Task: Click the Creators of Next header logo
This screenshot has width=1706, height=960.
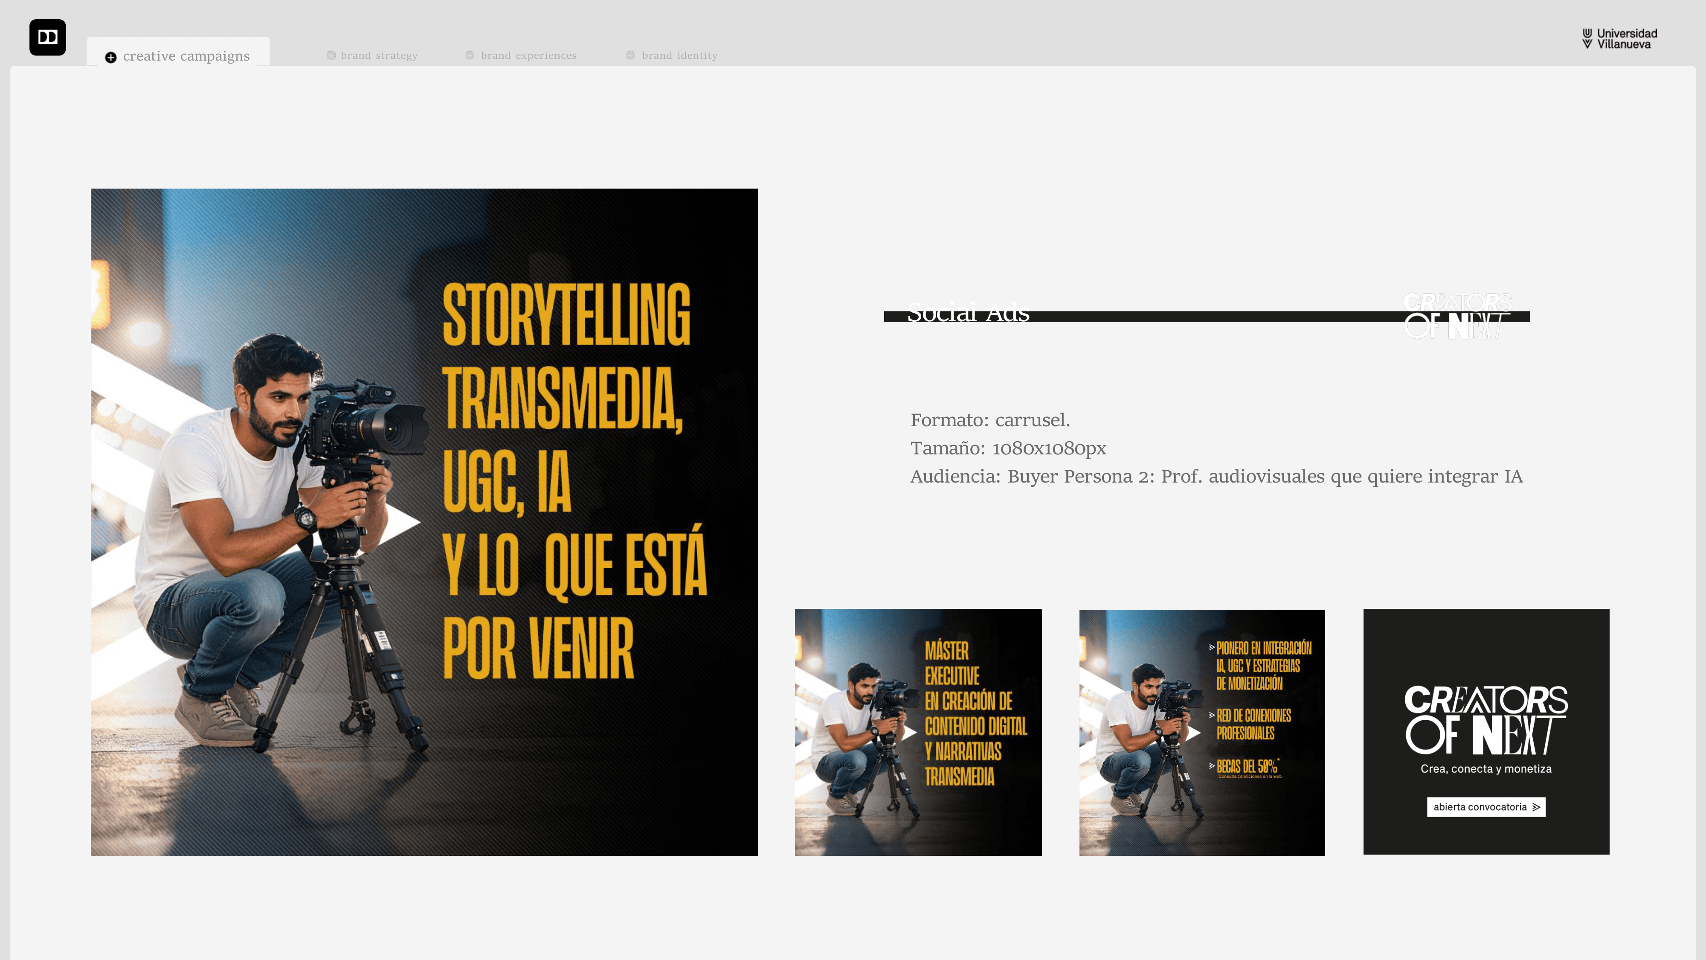Action: 1457,315
